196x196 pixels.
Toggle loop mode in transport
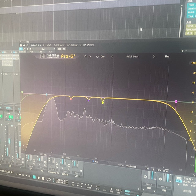click(48, 179)
